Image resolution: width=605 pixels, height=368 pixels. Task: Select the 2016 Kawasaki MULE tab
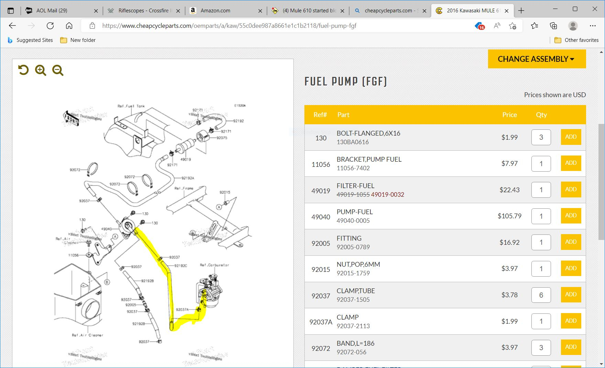[472, 11]
